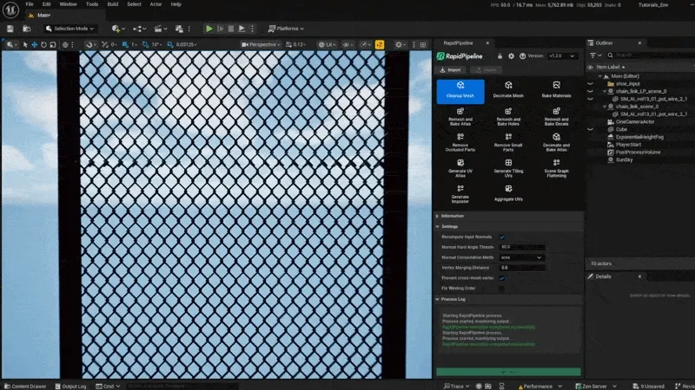This screenshot has height=390, width=695.
Task: Open the Perspective viewport dropdown
Action: pyautogui.click(x=261, y=45)
